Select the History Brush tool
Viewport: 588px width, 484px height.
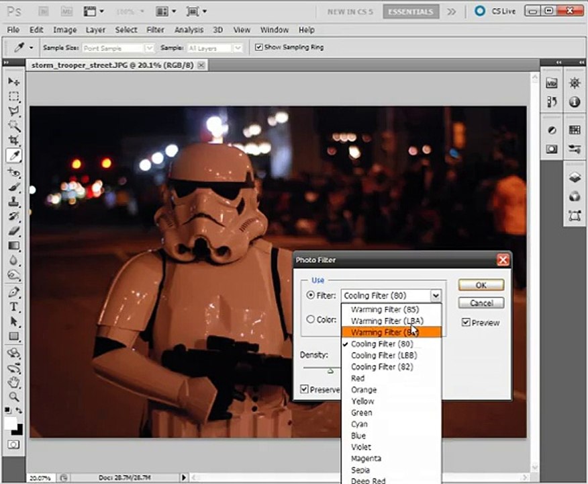(x=14, y=216)
